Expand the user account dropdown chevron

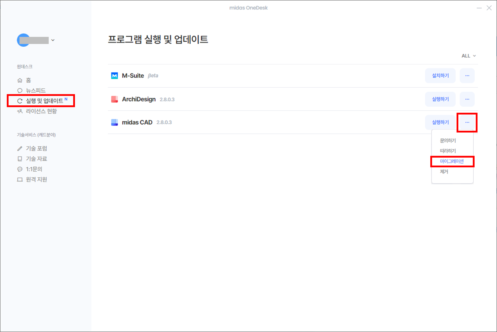point(53,40)
